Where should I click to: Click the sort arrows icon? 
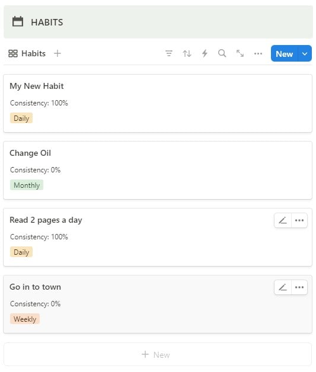point(187,53)
